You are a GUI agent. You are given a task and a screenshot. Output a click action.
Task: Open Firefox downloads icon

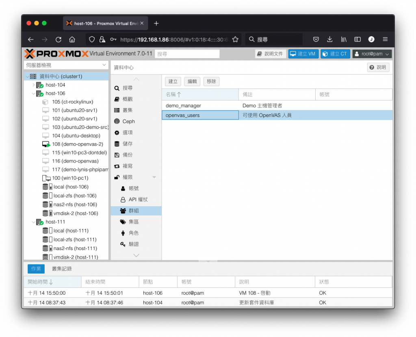[329, 39]
